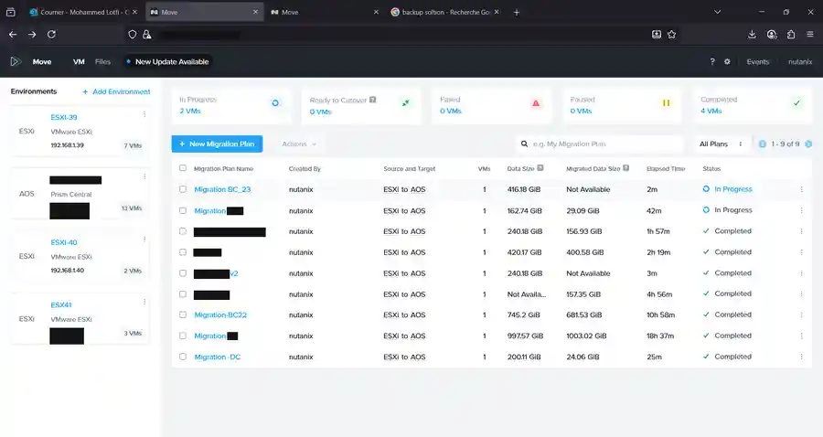Open row menu for Migration BC_23 plan
The height and width of the screenshot is (437, 823).
(x=801, y=189)
